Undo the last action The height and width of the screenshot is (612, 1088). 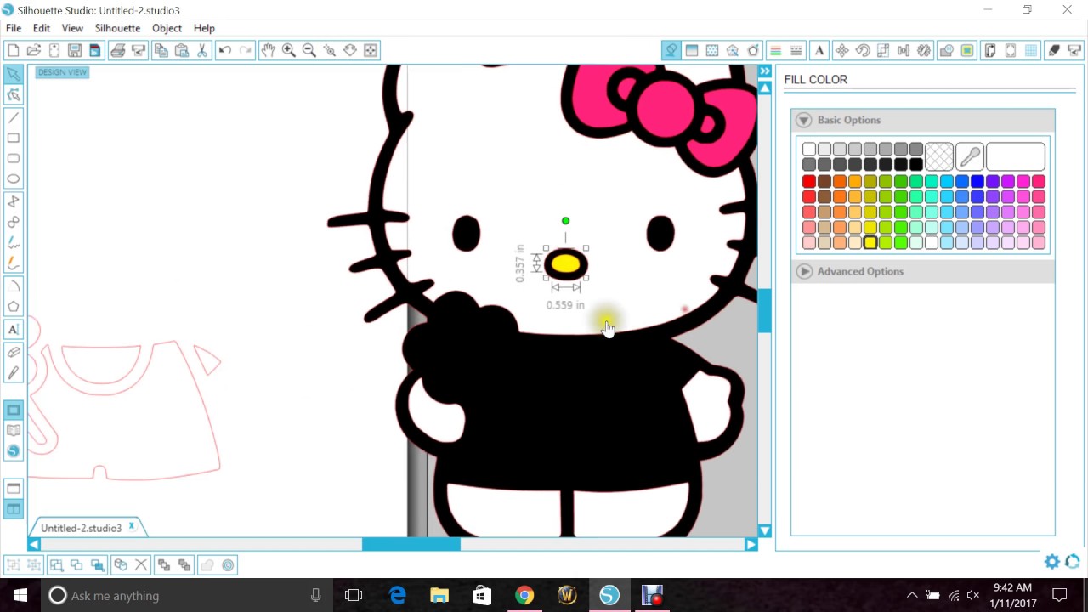(225, 51)
